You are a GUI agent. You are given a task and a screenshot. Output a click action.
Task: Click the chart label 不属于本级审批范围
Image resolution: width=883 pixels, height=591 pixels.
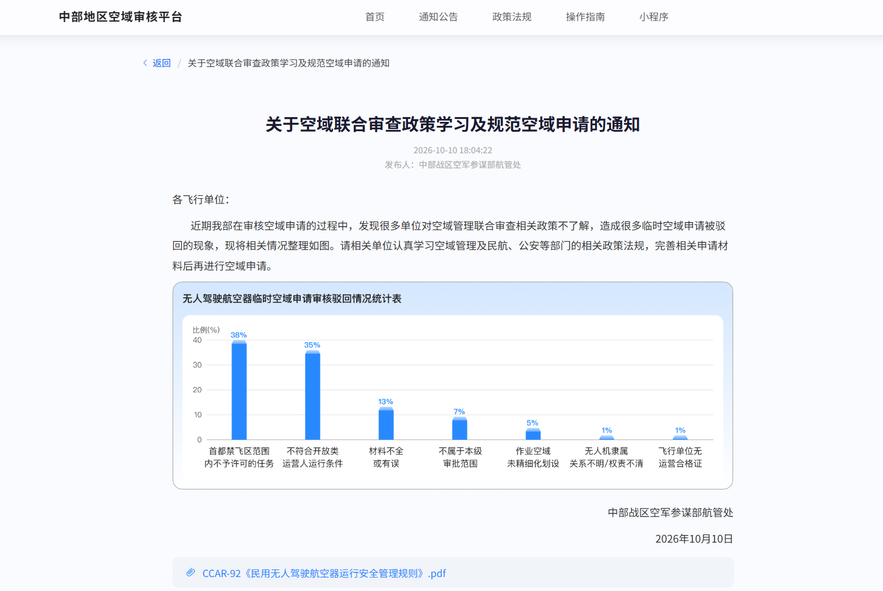coord(460,457)
